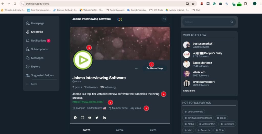Click the Instagram icon on the profile
262x134 pixels.
[82, 118]
